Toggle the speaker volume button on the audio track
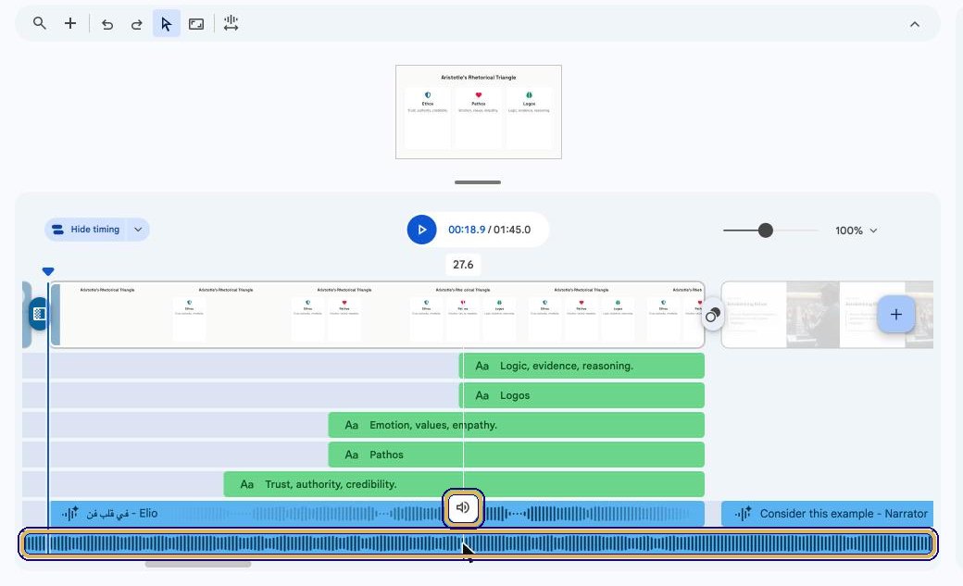The width and height of the screenshot is (963, 586). (x=463, y=508)
